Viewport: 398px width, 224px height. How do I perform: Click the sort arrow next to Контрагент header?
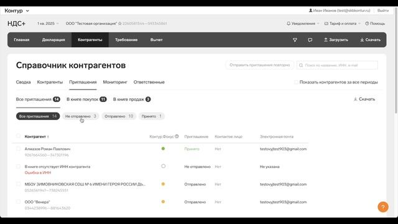(x=48, y=137)
